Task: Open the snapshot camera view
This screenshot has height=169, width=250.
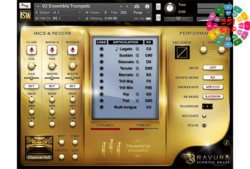Action: [x=136, y=7]
